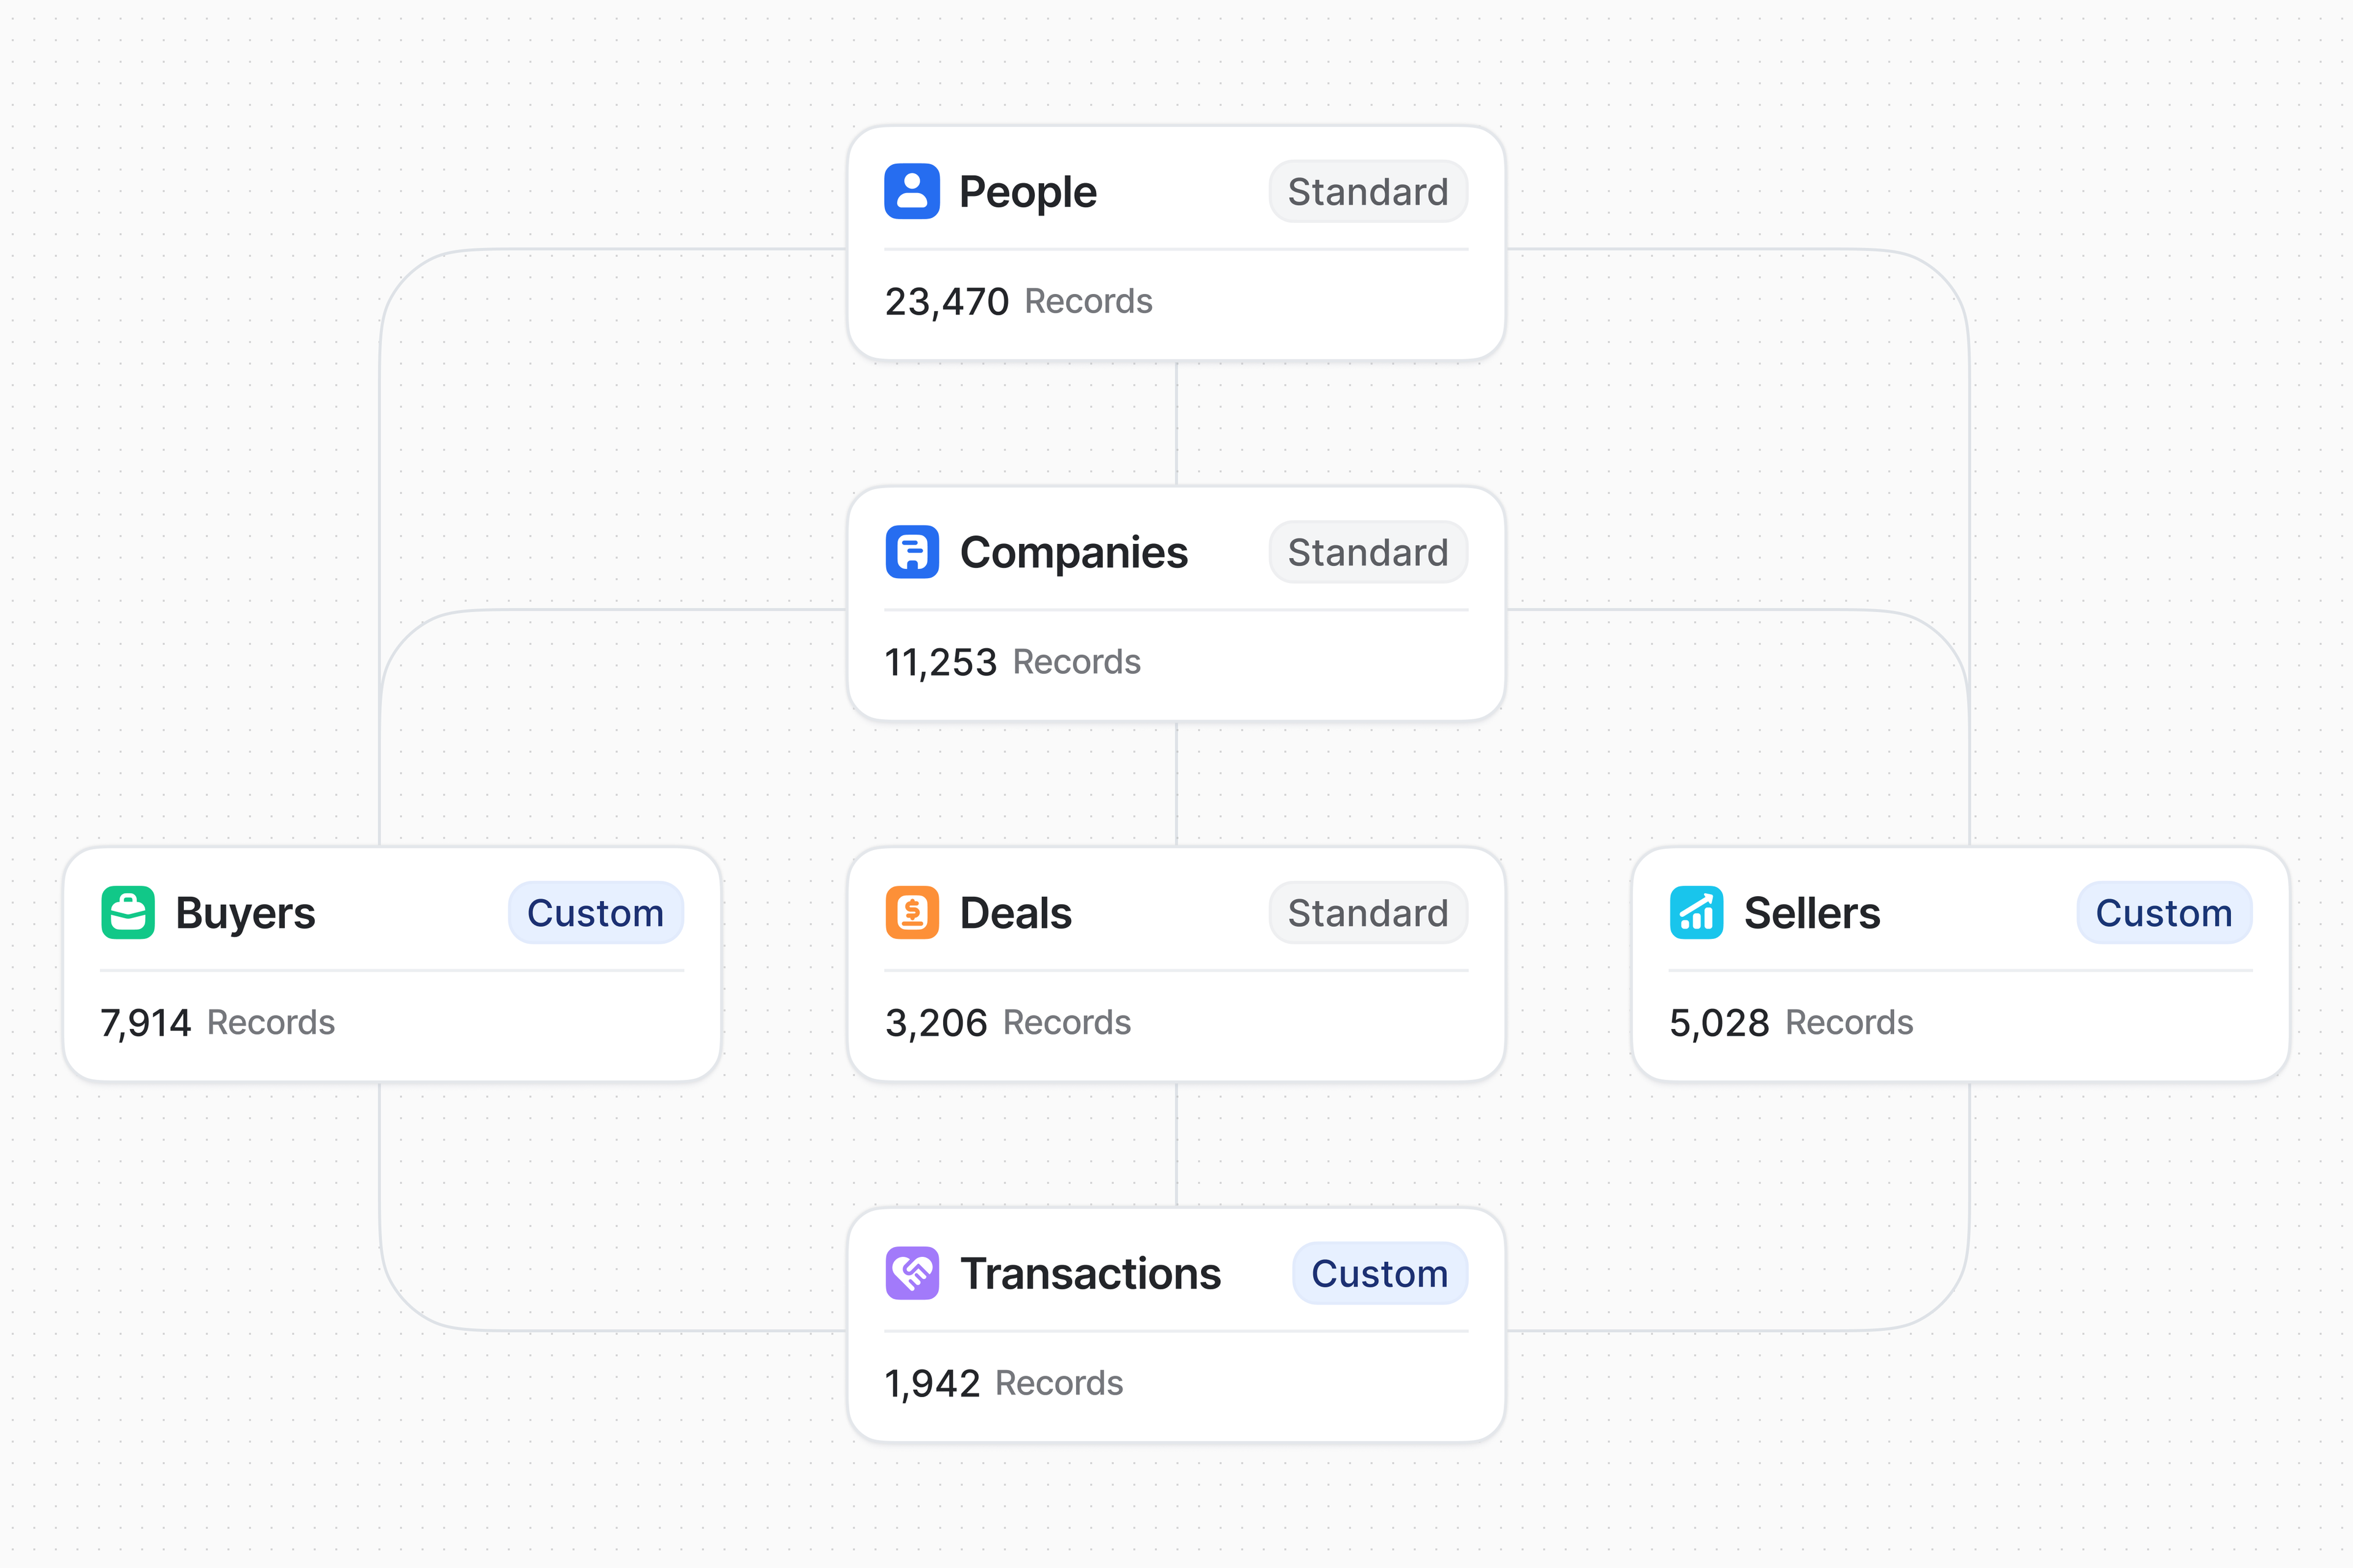Click the purple Transactions handshake icon
Screen dimensions: 2353x1568
point(911,1273)
